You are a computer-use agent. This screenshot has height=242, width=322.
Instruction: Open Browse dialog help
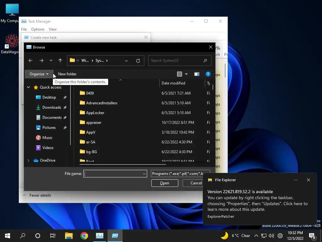[x=208, y=74]
